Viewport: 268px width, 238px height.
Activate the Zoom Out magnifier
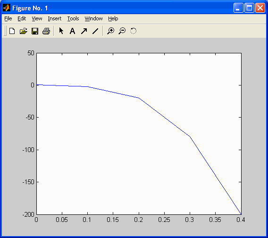click(x=122, y=31)
